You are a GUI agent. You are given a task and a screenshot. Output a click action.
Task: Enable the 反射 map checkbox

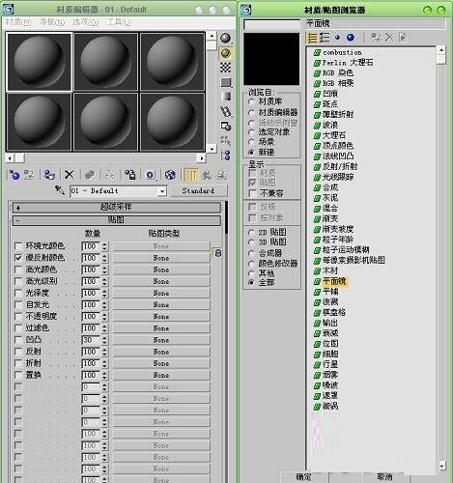pyautogui.click(x=18, y=352)
